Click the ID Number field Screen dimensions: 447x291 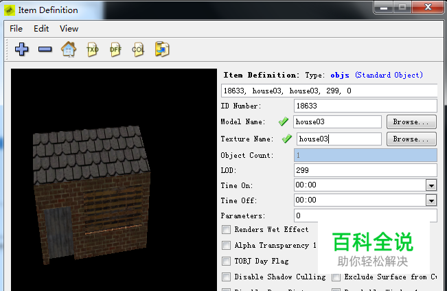tap(365, 106)
